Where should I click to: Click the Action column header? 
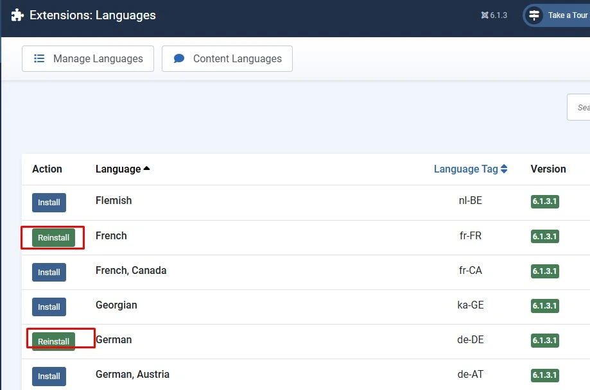(47, 169)
